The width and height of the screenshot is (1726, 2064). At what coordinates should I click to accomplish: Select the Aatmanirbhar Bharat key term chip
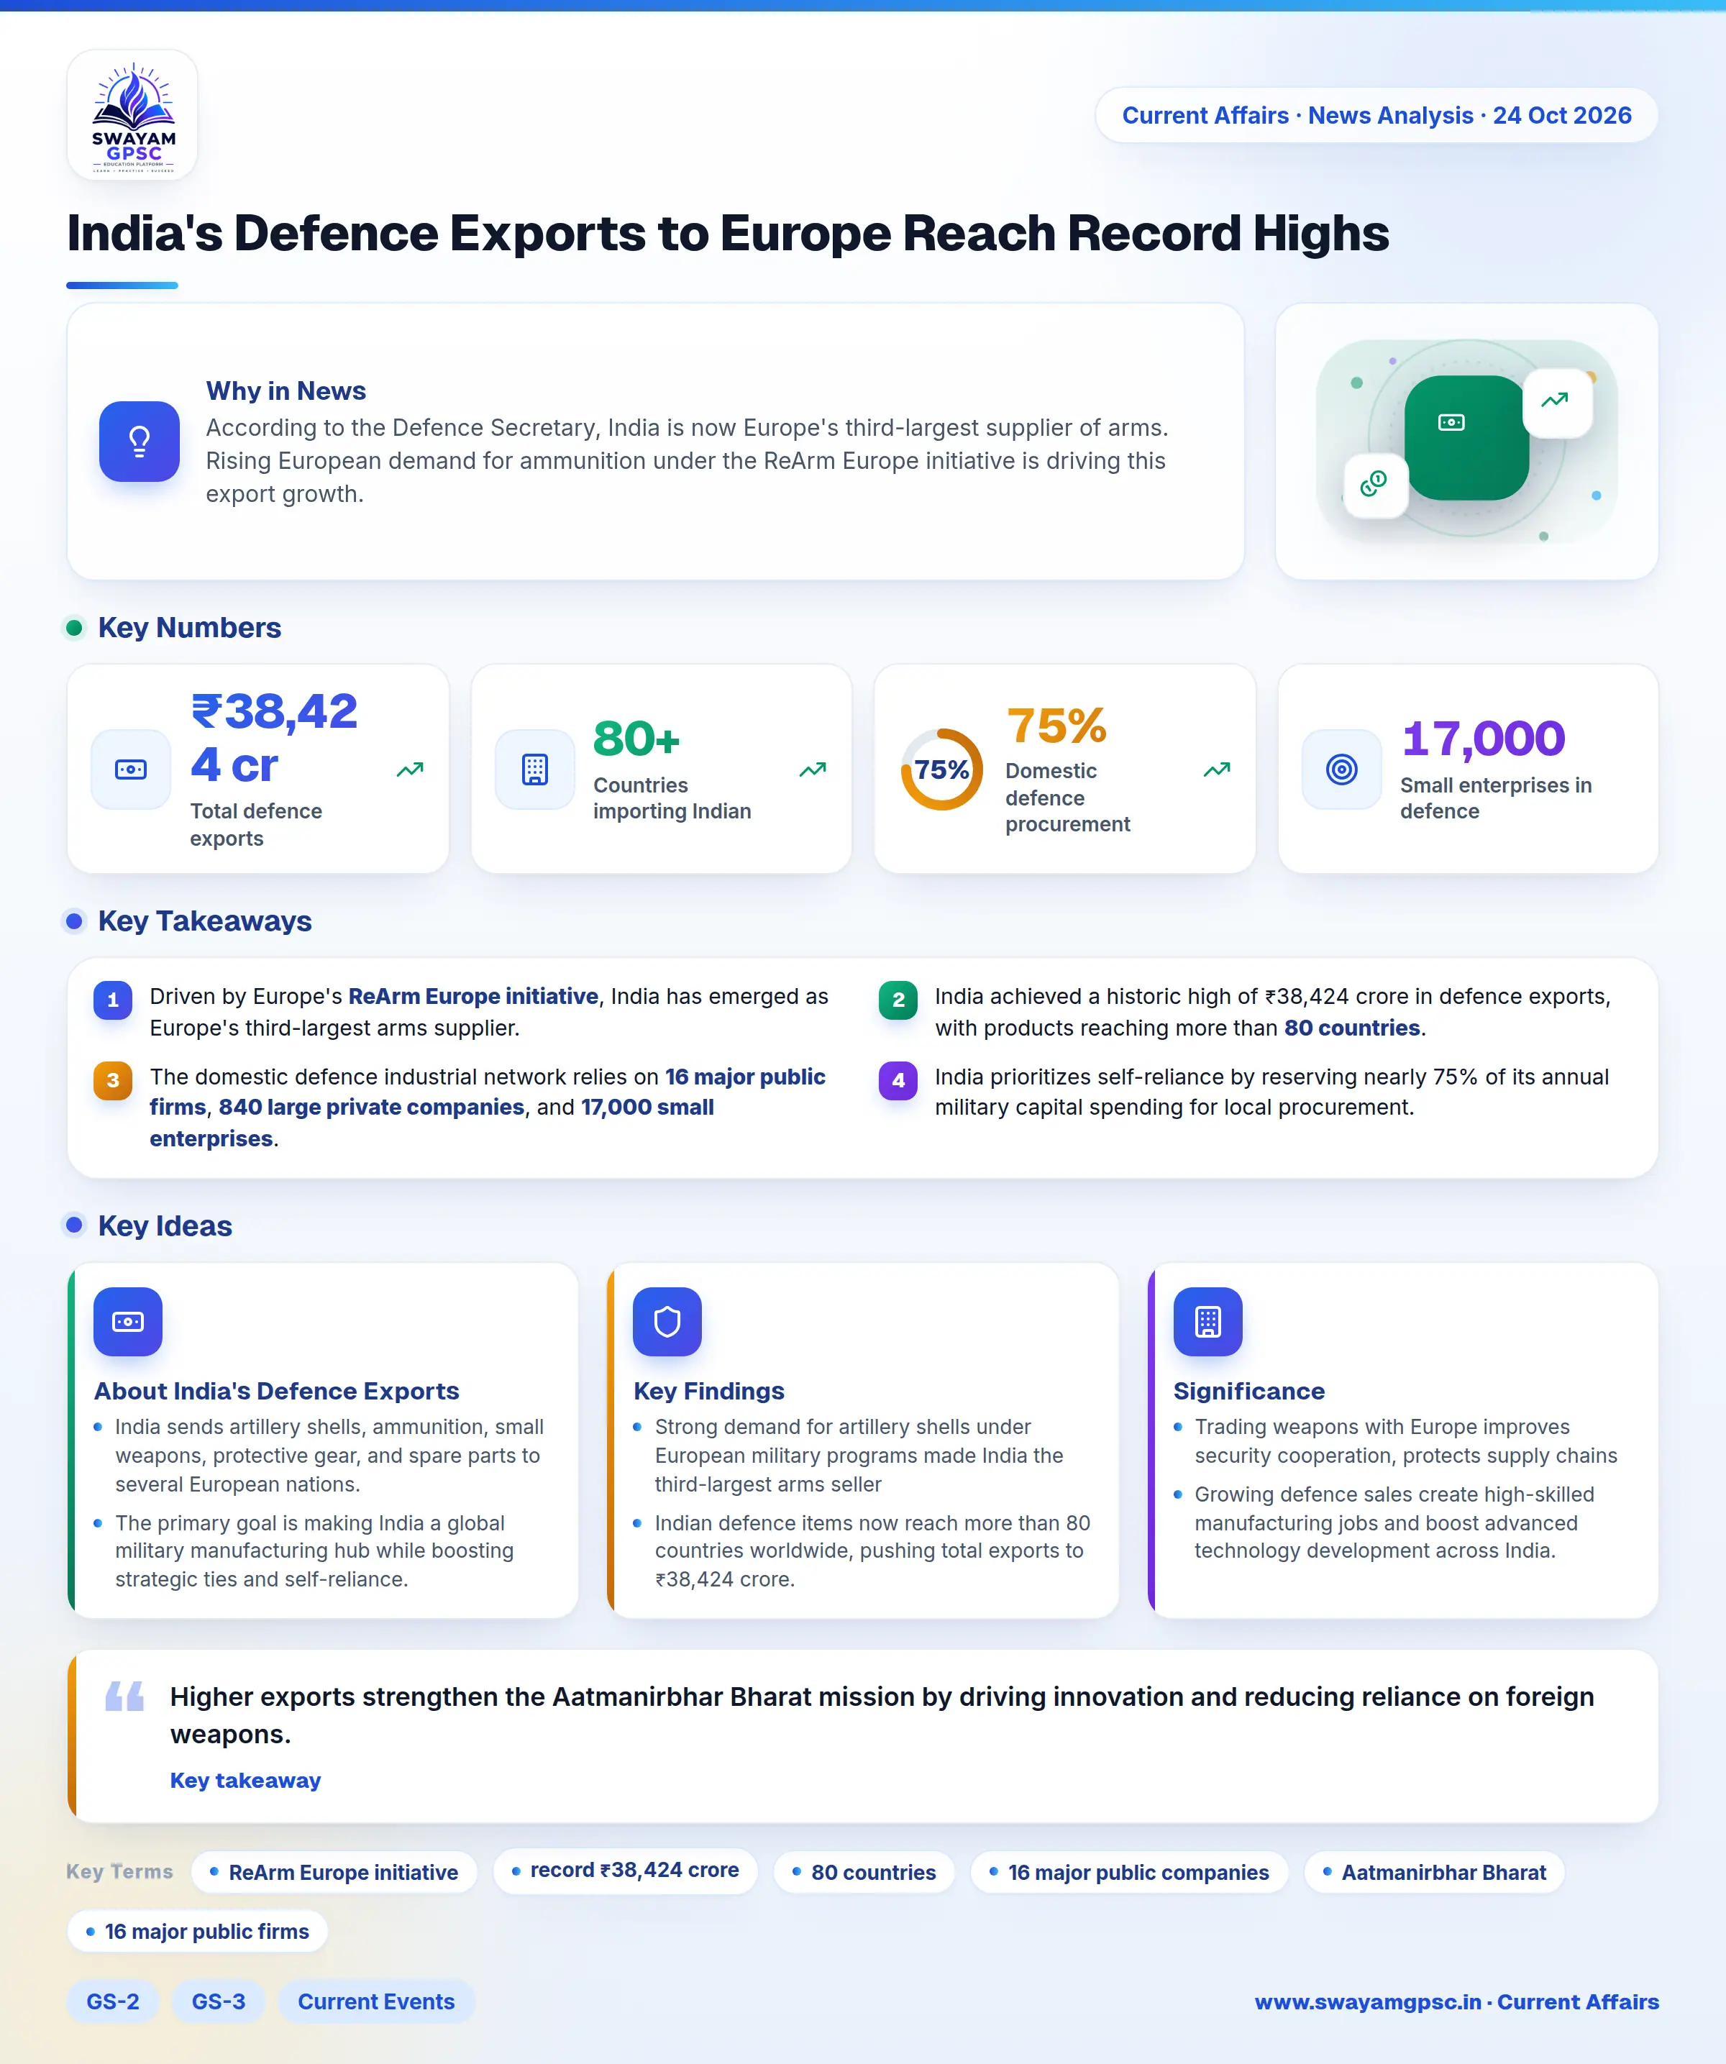[1434, 1873]
